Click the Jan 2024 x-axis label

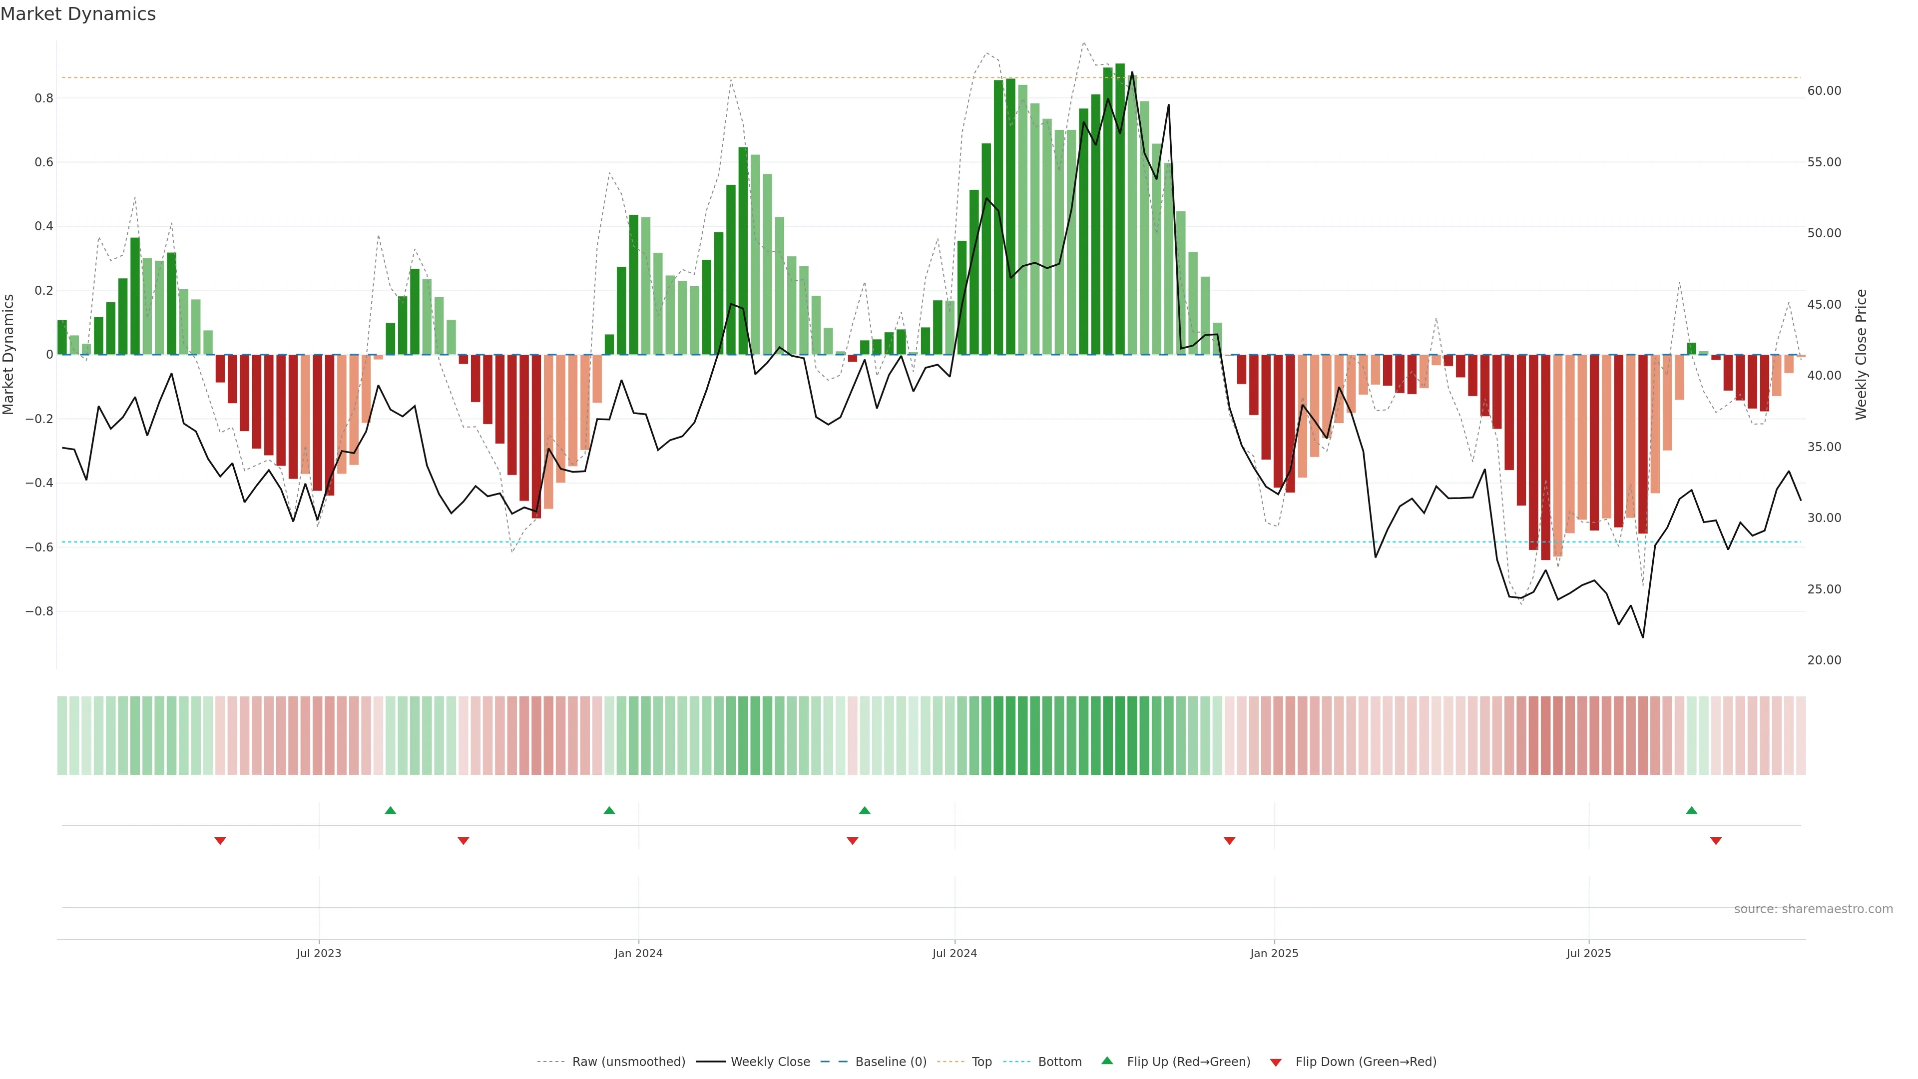click(x=638, y=953)
